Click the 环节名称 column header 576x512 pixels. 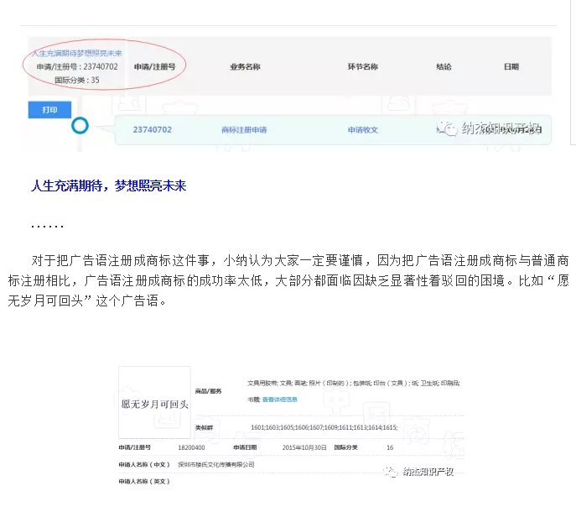click(362, 66)
